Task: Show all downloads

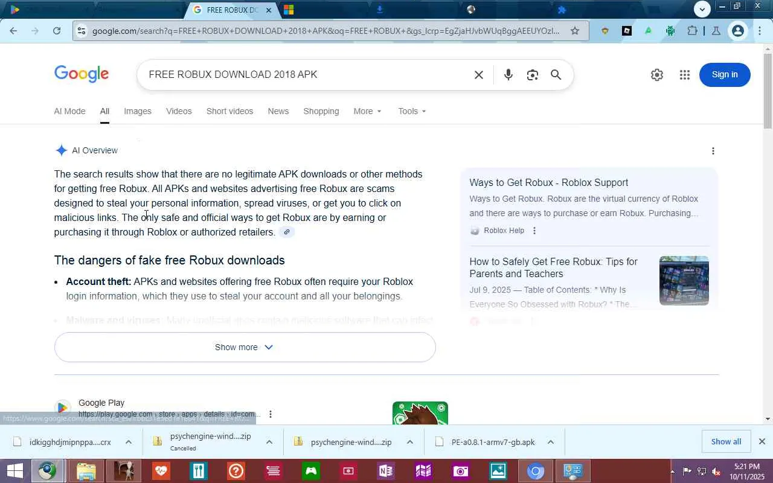Action: click(726, 441)
